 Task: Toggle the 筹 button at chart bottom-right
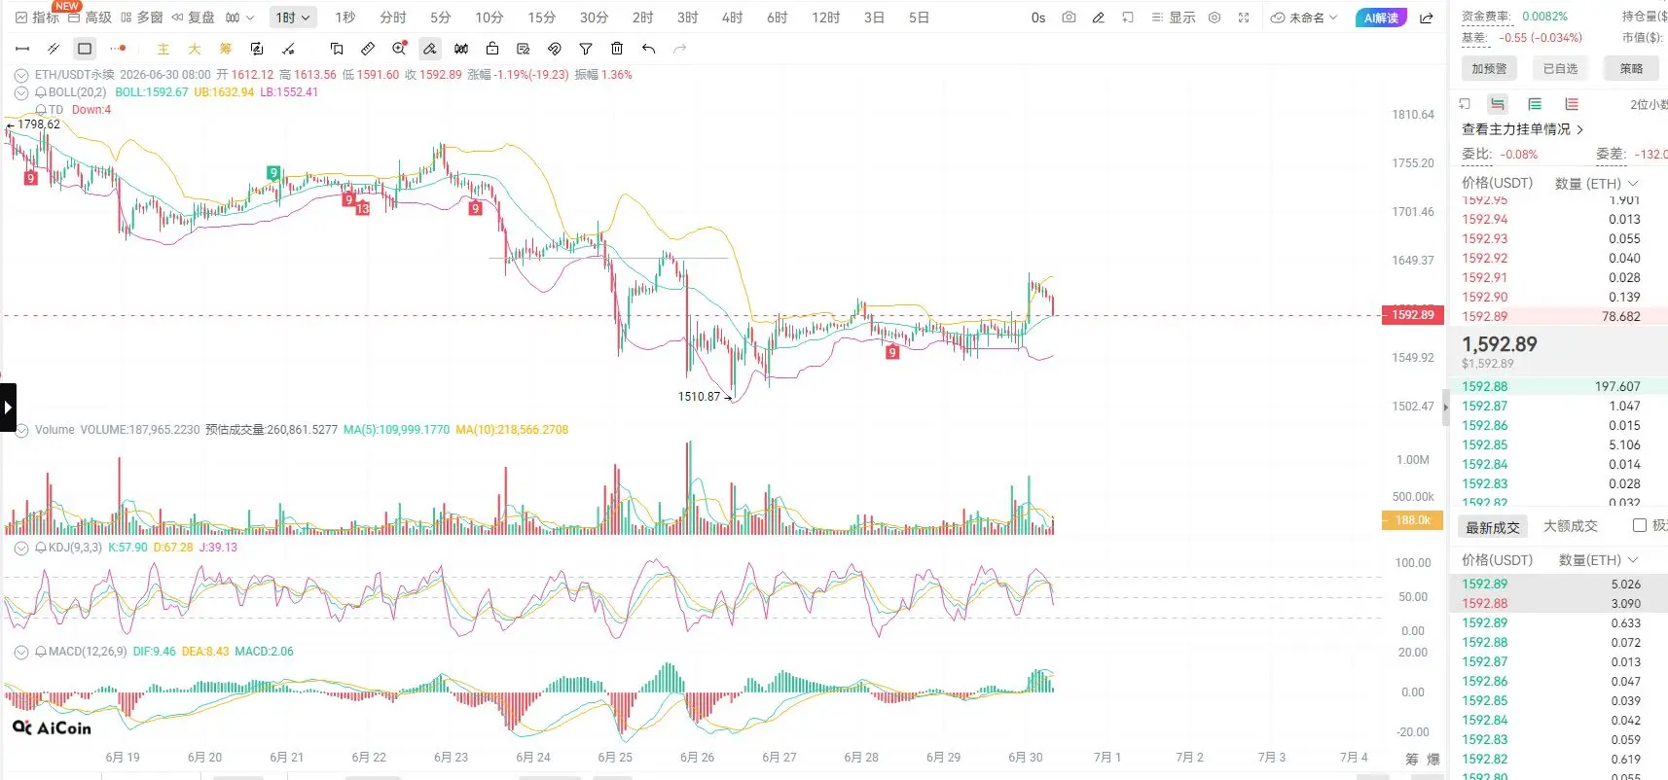[x=1412, y=759]
